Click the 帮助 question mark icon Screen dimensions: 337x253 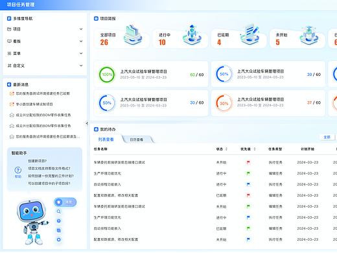point(18,170)
